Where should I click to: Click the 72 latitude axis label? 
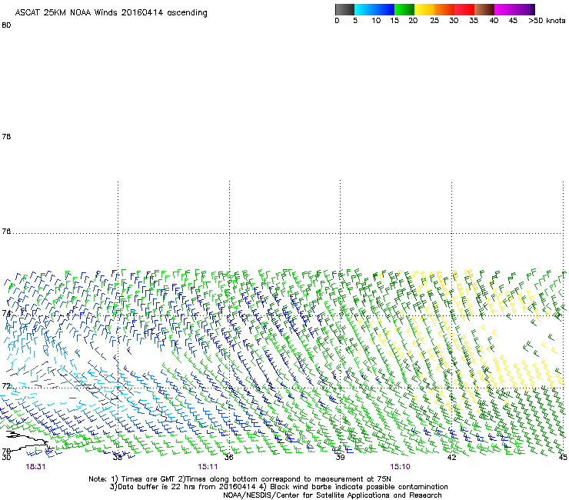coord(6,386)
